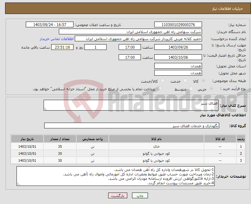
Task: Click the remaining time field 23:51:16
Action: click(62, 47)
